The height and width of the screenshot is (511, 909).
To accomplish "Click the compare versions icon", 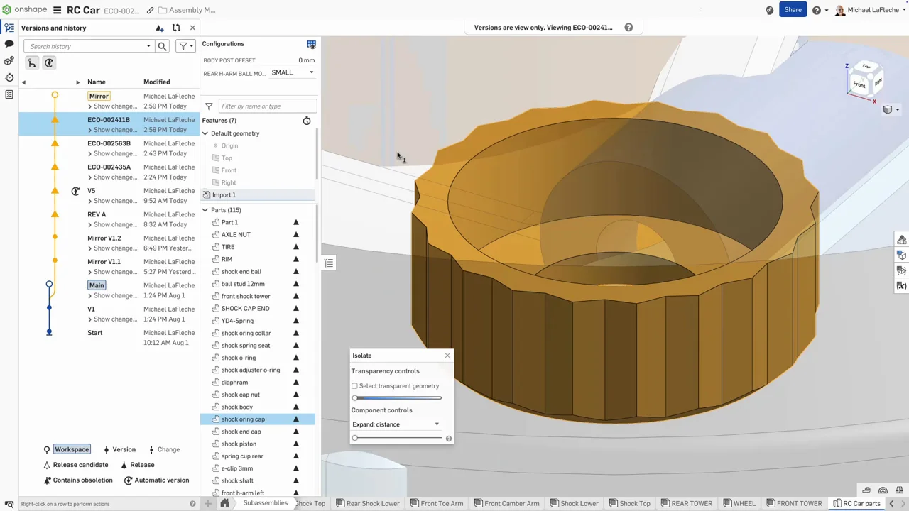I will click(176, 28).
